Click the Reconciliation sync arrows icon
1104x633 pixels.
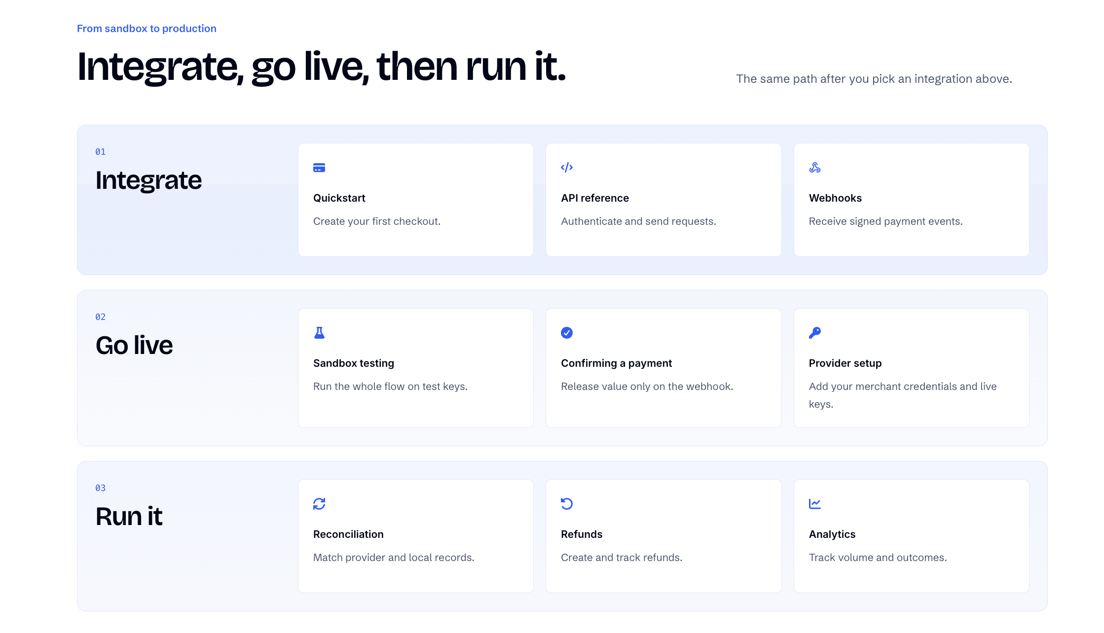tap(319, 504)
